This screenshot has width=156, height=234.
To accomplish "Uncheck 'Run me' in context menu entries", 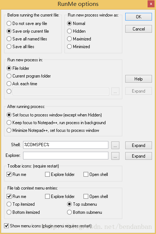I will pos(16,197).
